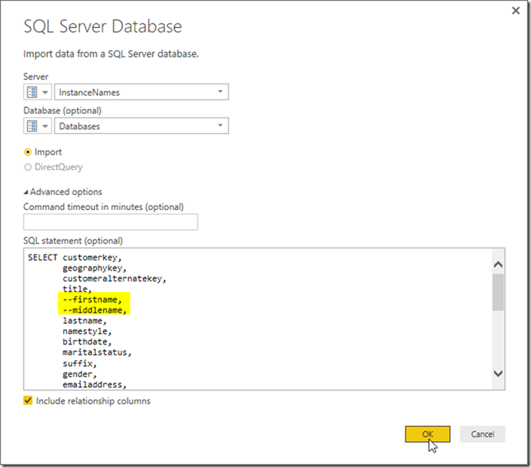Click the Cancel button
The height and width of the screenshot is (468, 531).
click(x=483, y=434)
